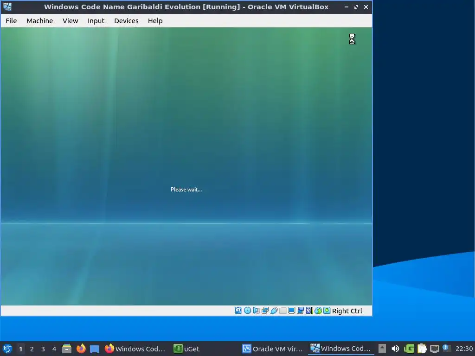This screenshot has height=356, width=475.
Task: Click the VirtualBox Vista icon in title bar
Action: pos(7,6)
